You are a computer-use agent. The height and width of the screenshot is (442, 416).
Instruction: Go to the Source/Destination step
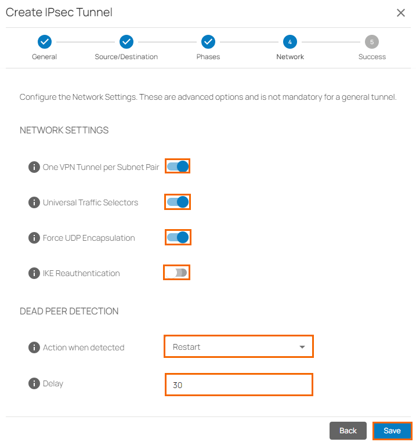(126, 42)
